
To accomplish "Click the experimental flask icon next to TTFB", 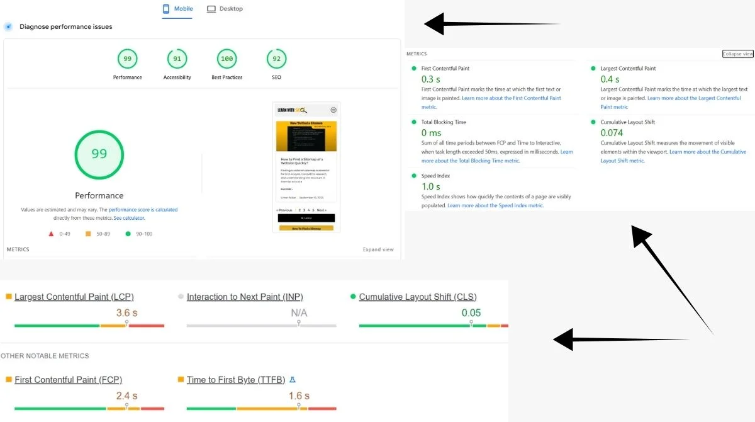I will (292, 379).
